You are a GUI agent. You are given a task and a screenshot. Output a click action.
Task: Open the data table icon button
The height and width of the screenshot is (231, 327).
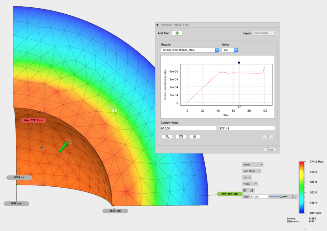pyautogui.click(x=181, y=137)
